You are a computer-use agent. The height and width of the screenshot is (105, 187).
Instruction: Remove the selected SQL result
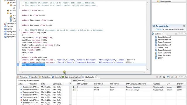click(160, 77)
